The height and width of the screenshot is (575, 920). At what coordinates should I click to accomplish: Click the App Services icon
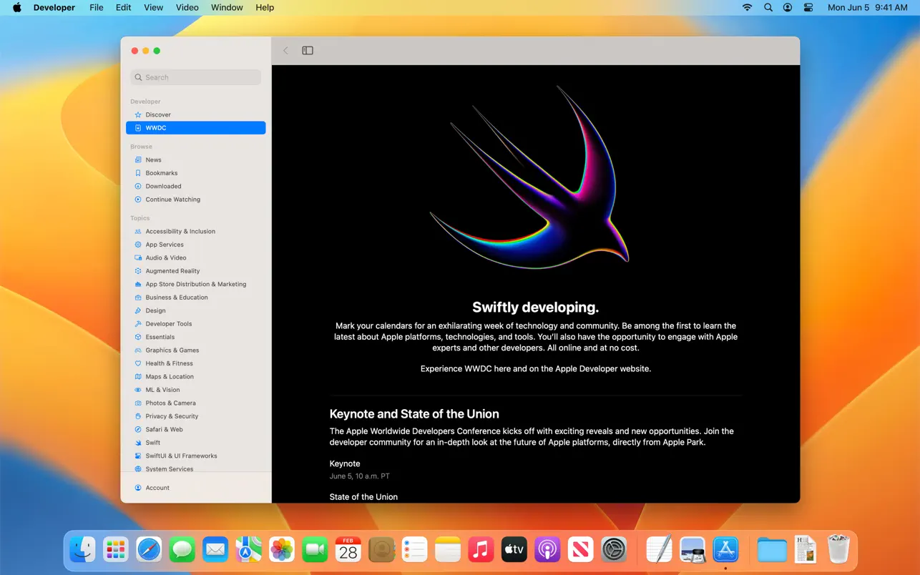tap(138, 245)
